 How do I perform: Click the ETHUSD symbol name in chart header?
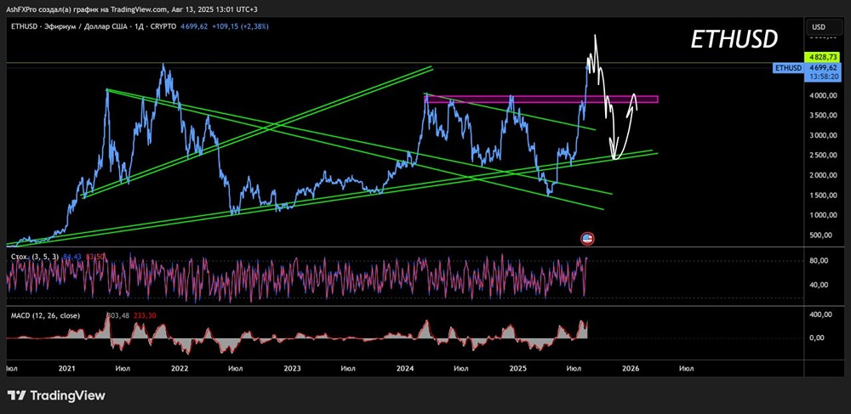[x=25, y=26]
